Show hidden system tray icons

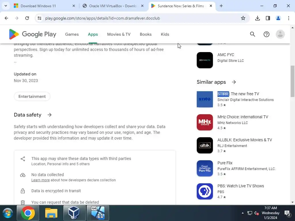tap(243, 213)
